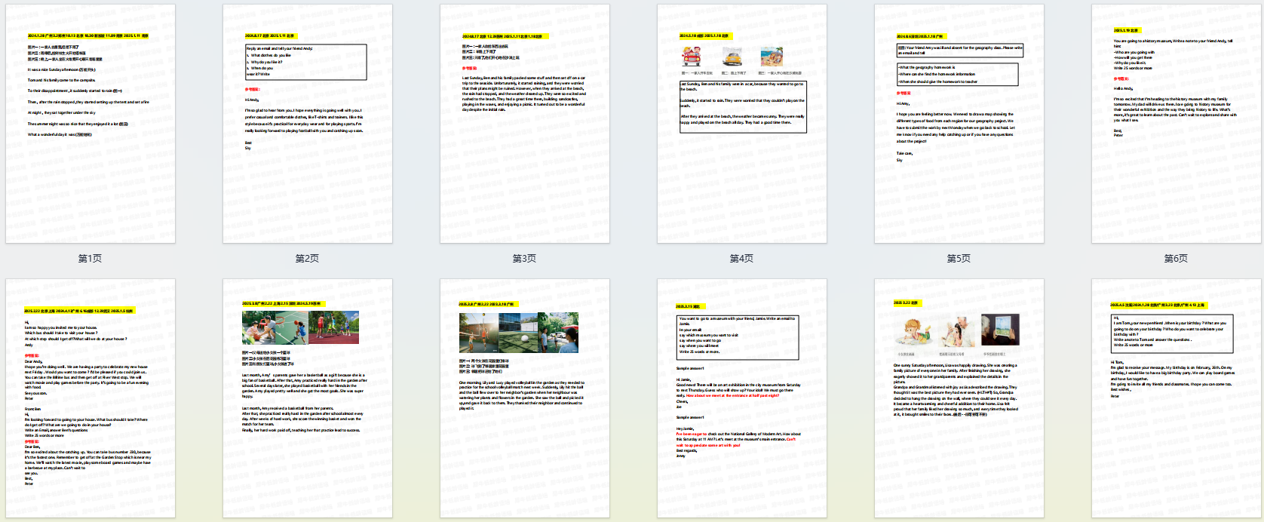The width and height of the screenshot is (1264, 522).
Task: Select thumbnail with grandparents drawing cartoons
Action: (959, 398)
